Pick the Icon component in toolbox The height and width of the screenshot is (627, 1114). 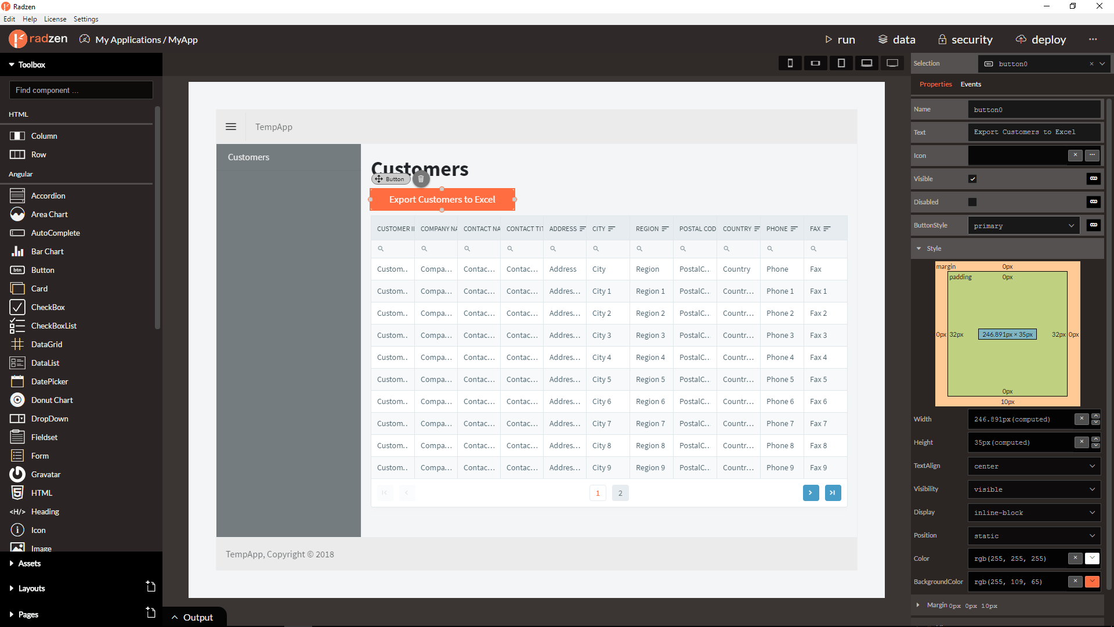[17, 530]
